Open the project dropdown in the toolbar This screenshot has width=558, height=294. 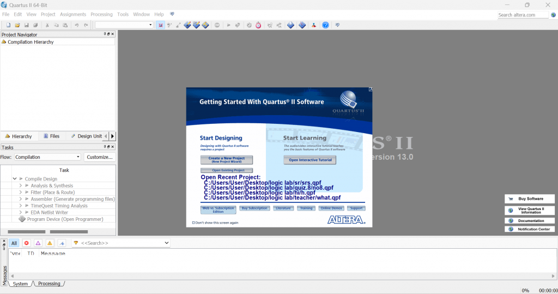click(124, 25)
